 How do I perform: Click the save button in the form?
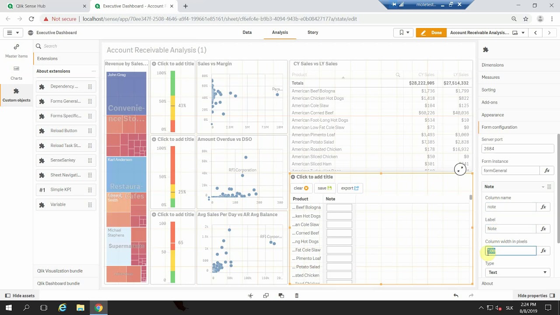[325, 188]
